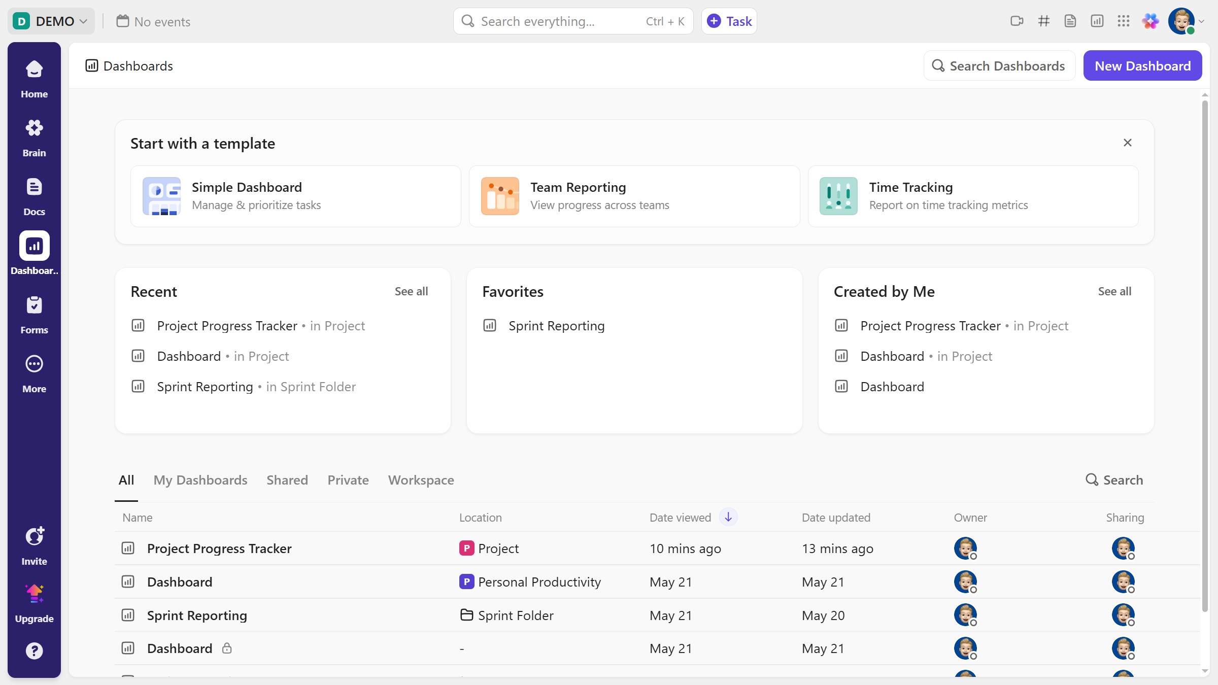Click See all in Recent section

tap(411, 291)
